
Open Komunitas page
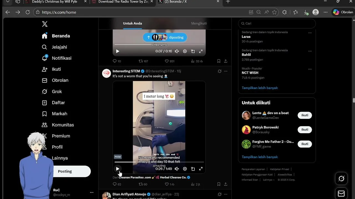point(58,125)
